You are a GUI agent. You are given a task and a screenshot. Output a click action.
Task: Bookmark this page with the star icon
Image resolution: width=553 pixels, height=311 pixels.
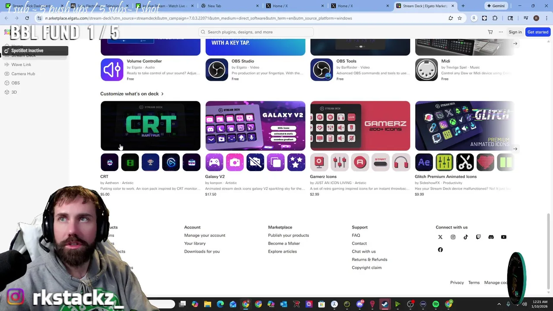[x=460, y=18]
